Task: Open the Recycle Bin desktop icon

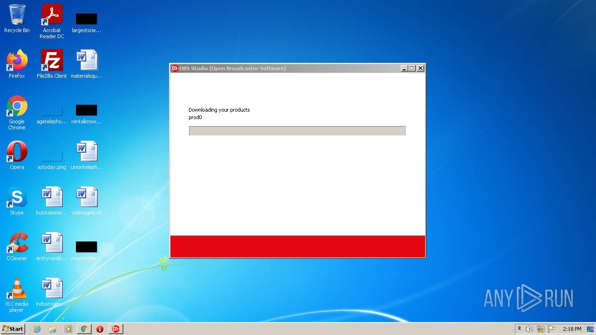Action: (17, 19)
